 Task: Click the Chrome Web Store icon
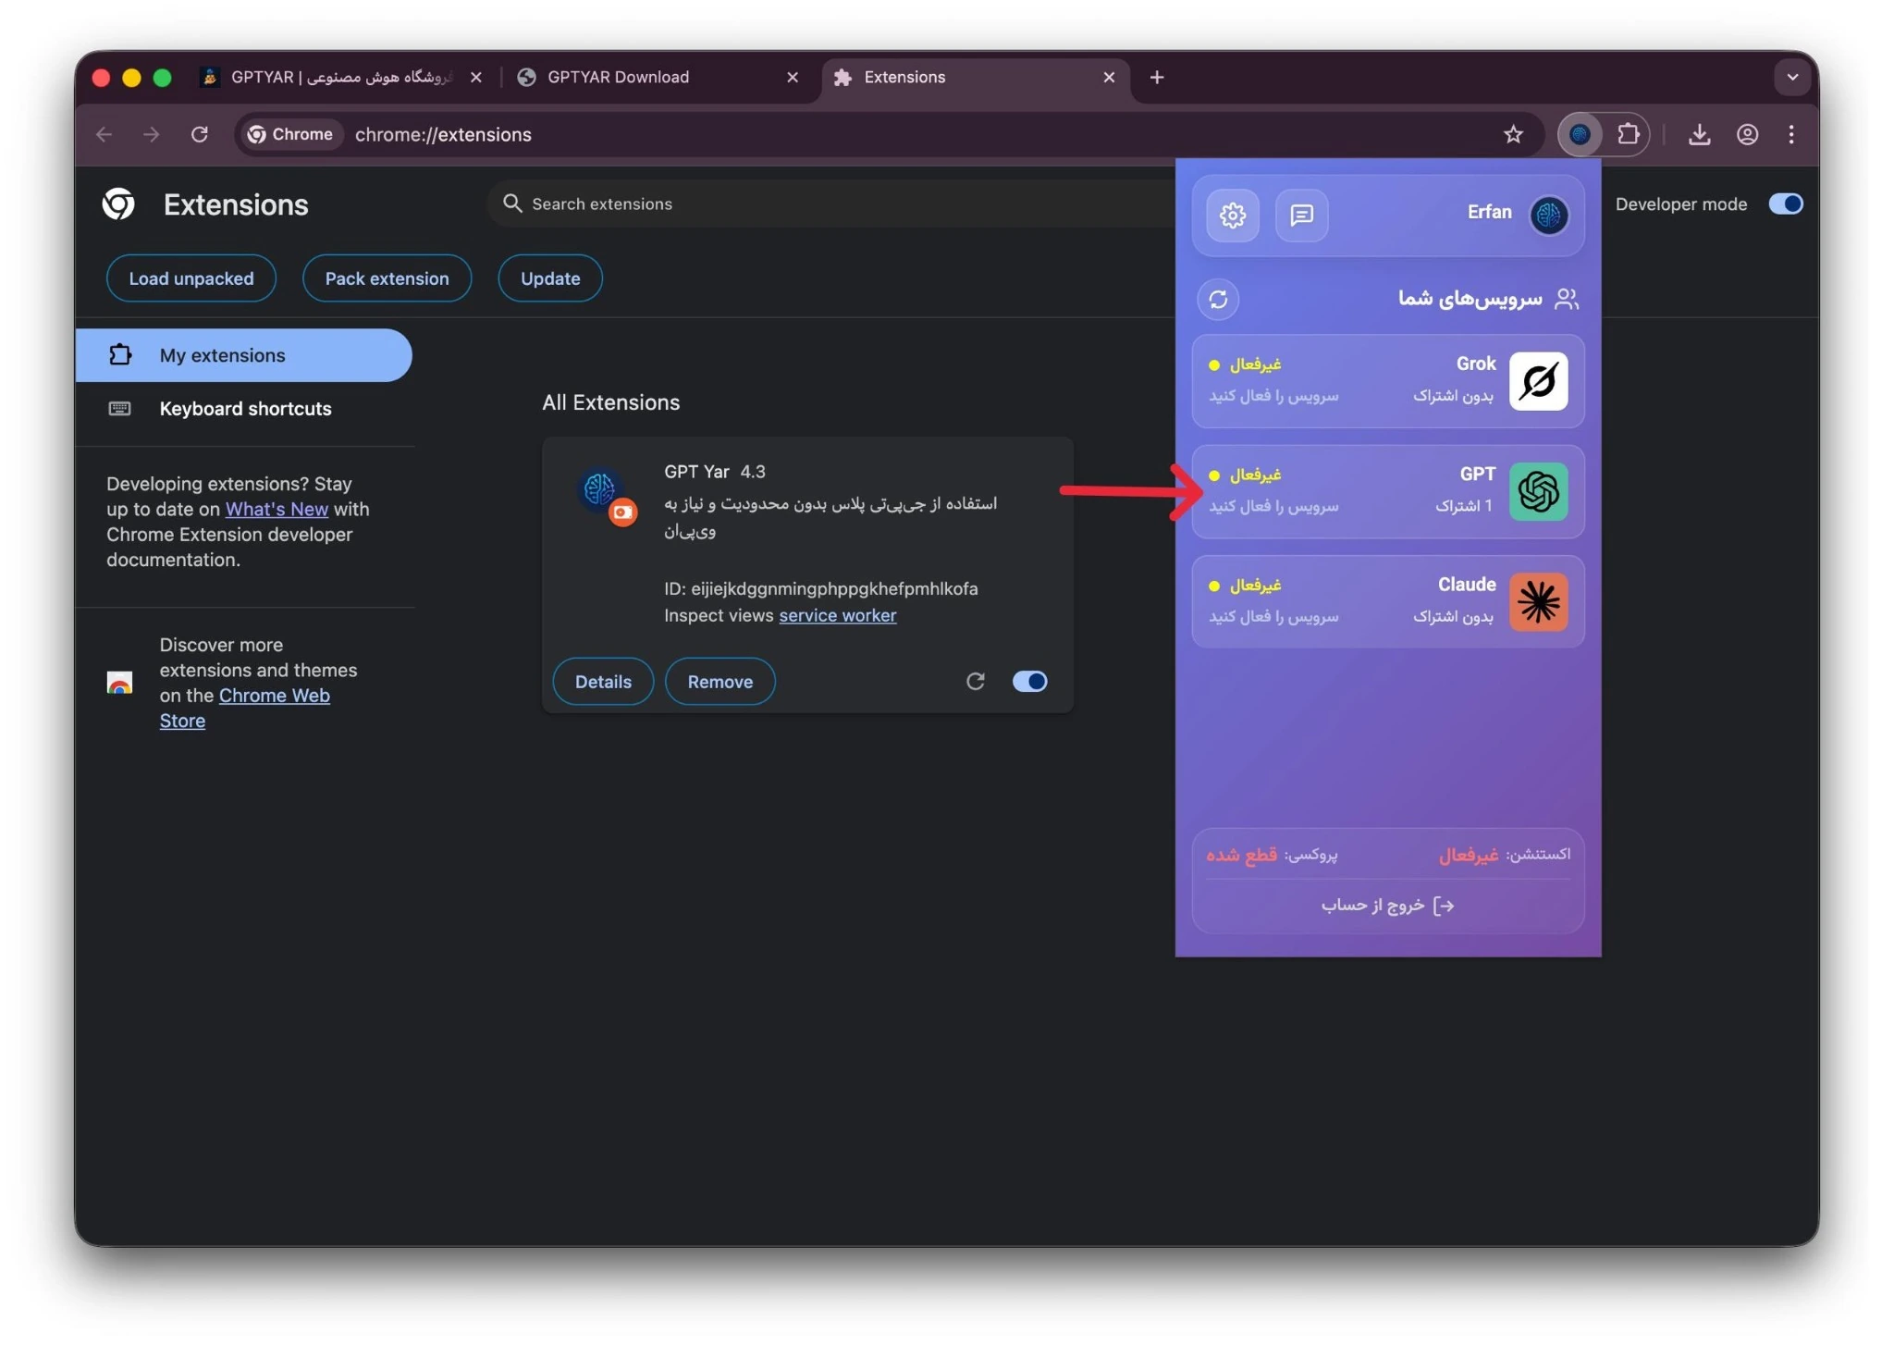119,683
